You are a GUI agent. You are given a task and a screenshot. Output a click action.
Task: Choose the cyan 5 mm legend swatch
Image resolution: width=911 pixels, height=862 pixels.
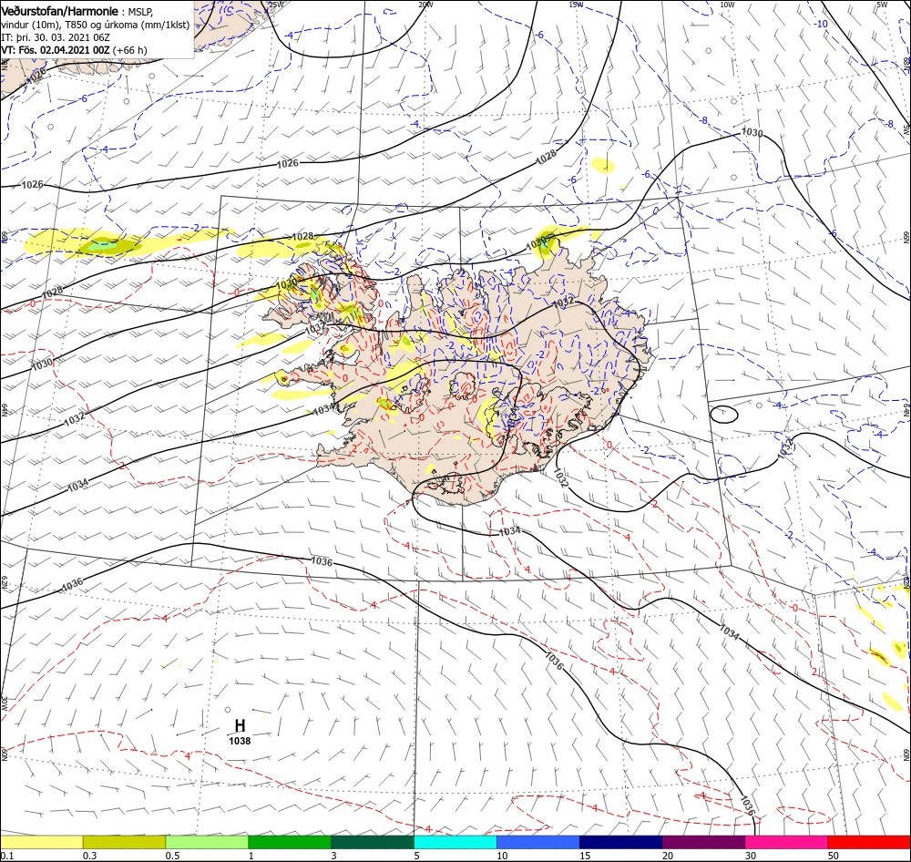[455, 842]
